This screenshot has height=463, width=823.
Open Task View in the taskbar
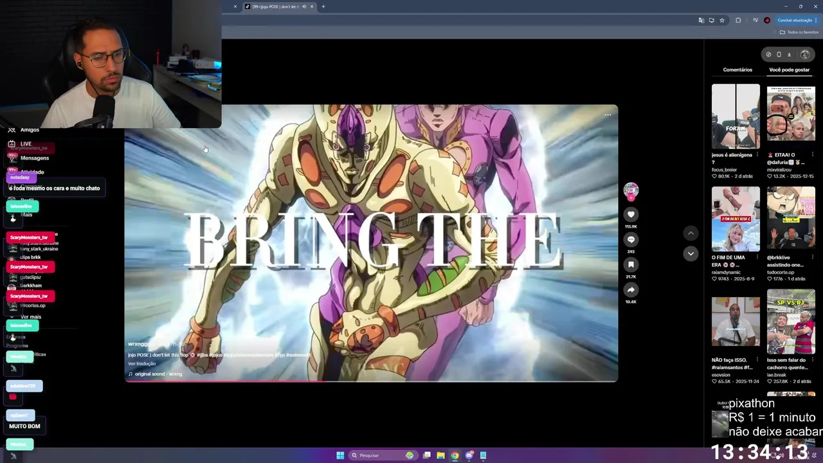426,455
